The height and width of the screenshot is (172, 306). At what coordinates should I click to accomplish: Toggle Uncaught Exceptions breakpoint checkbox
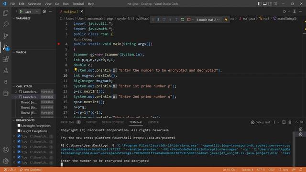tap(19, 126)
